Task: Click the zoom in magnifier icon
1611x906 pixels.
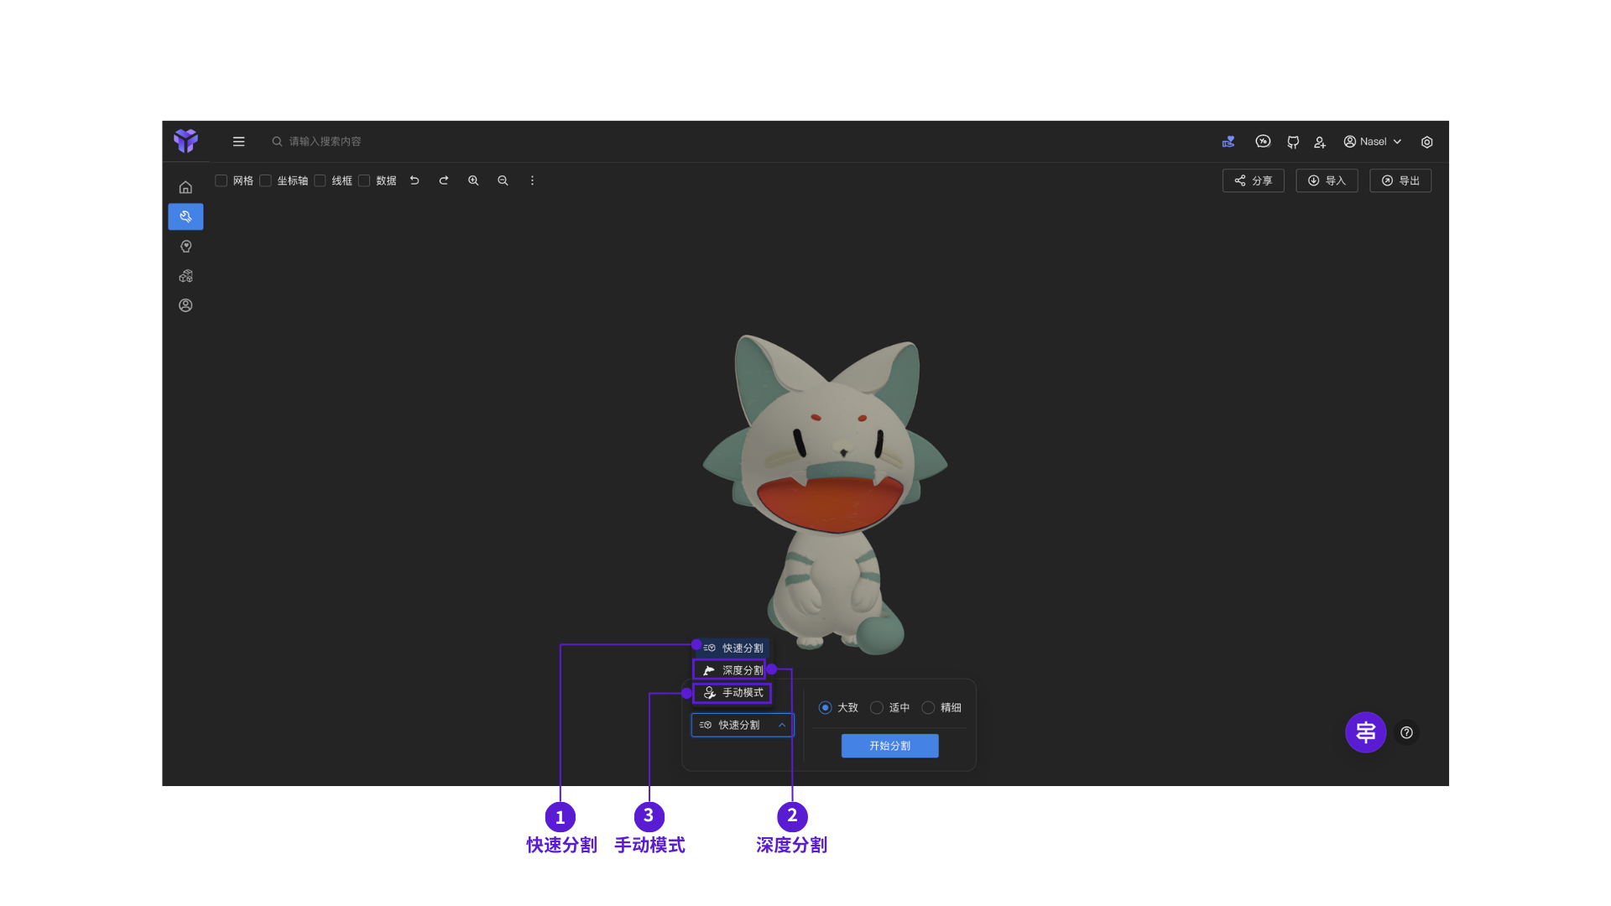Action: (473, 180)
